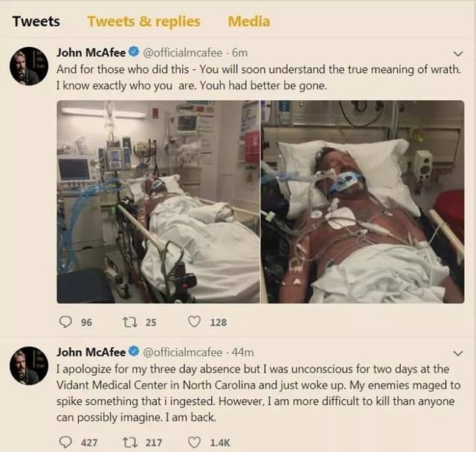Expand options chevron on first tweet
Screen dimensions: 476x452
[457, 54]
